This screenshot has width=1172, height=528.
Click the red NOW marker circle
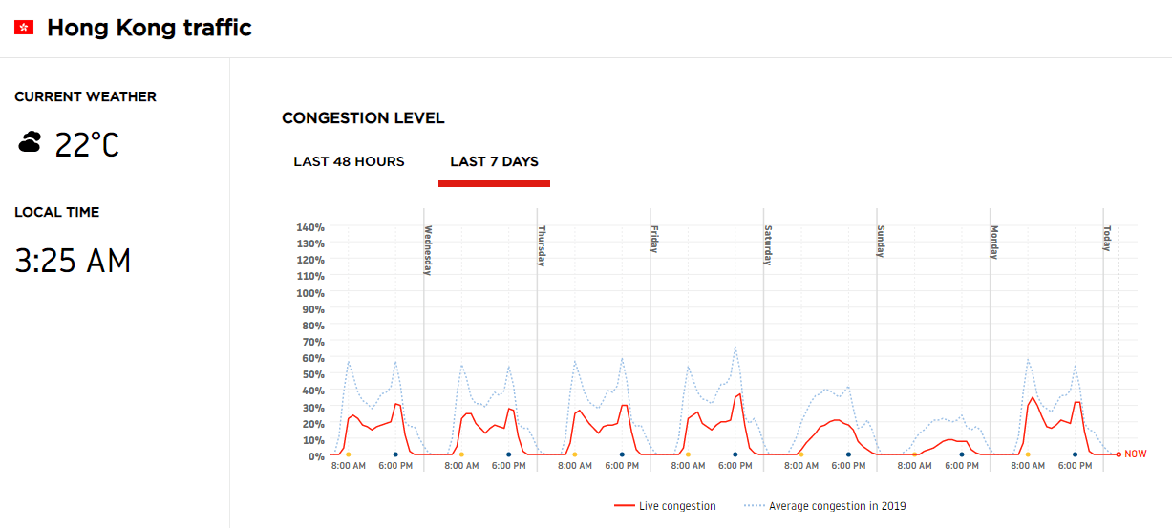pyautogui.click(x=1119, y=454)
